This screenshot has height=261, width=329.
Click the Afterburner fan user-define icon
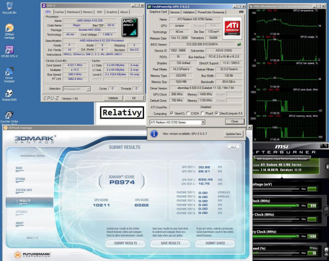pos(326,250)
